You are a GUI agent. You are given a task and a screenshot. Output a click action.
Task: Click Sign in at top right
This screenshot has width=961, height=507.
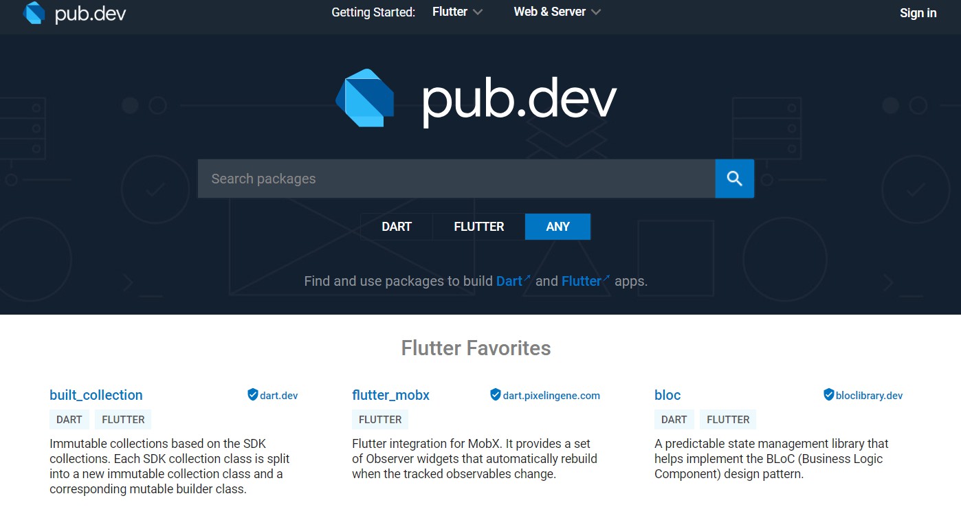click(918, 13)
